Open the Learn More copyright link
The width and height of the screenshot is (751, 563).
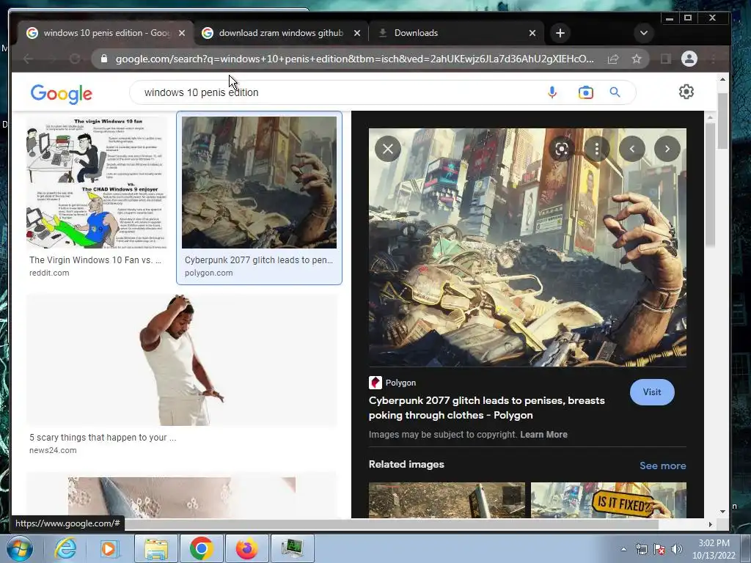543,435
